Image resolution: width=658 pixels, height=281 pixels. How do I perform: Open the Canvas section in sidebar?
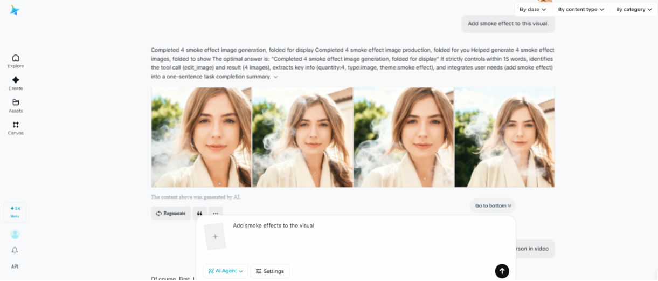click(16, 128)
